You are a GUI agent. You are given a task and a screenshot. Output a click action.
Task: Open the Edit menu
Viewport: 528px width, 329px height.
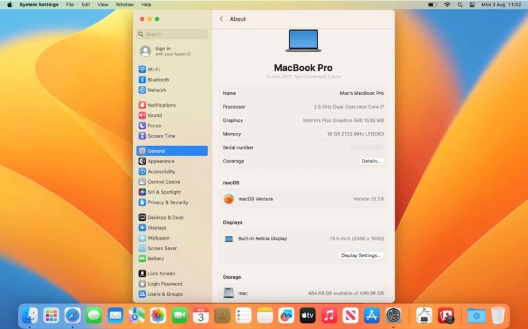85,5
